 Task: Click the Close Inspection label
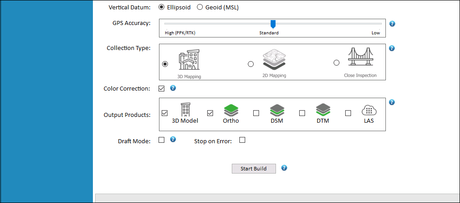(x=360, y=75)
